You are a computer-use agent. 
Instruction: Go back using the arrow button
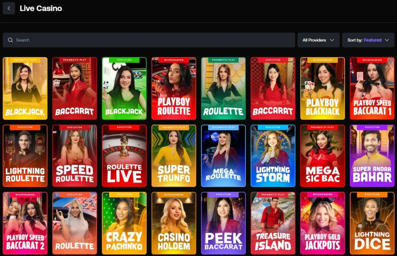[9, 9]
